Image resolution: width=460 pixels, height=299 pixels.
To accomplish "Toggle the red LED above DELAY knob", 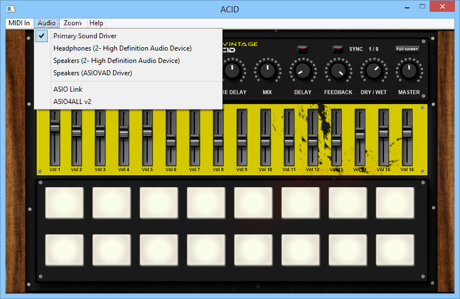I will (x=302, y=49).
